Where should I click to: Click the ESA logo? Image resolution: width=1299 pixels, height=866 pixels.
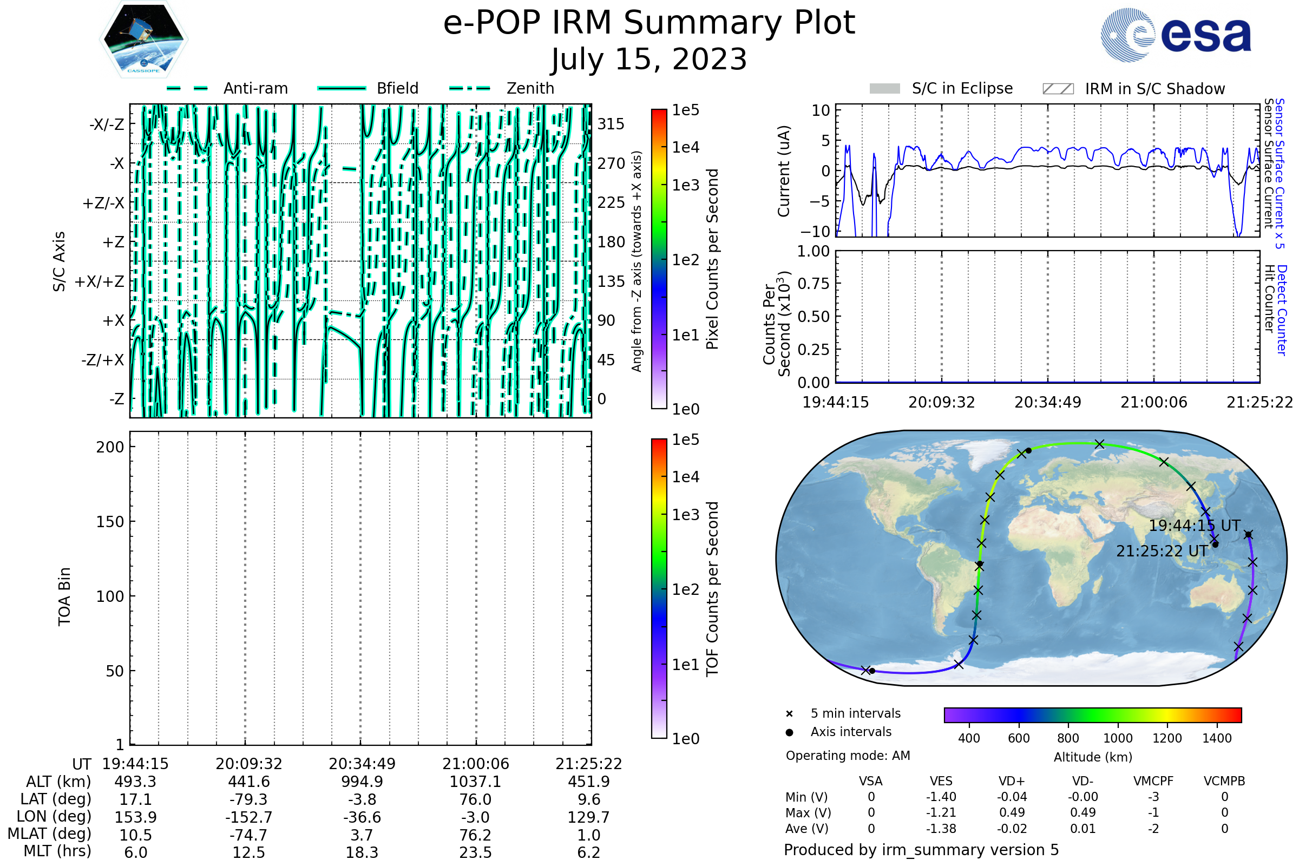[1176, 35]
